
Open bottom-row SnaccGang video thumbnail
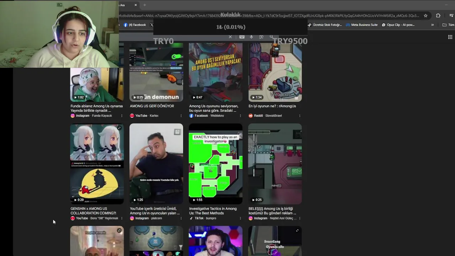click(x=275, y=241)
